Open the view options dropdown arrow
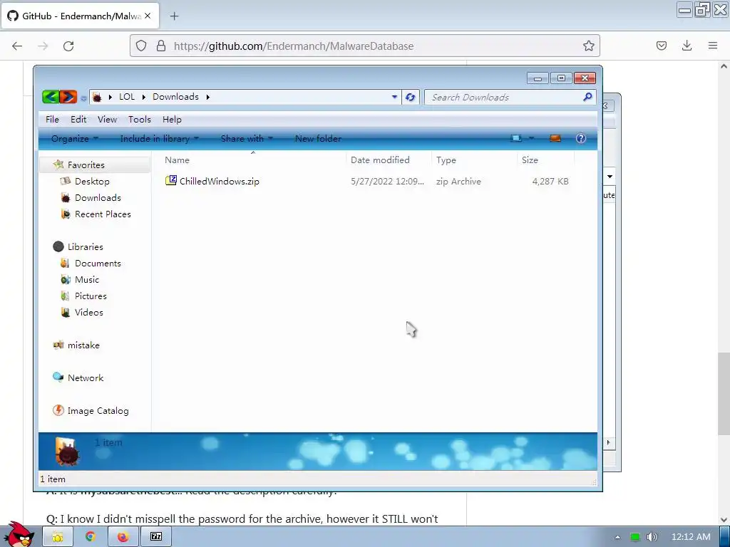This screenshot has width=730, height=547. tap(531, 139)
